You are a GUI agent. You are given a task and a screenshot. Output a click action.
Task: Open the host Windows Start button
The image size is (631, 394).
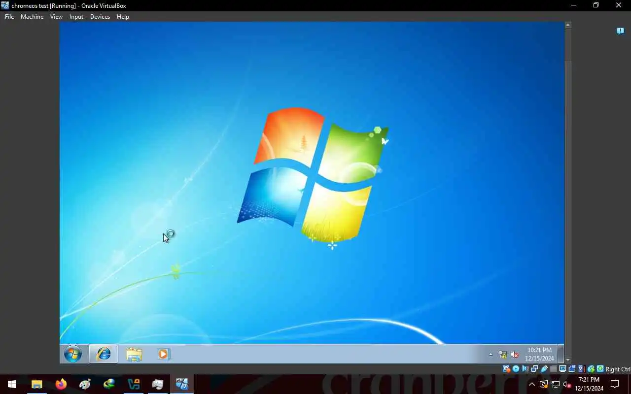12,384
